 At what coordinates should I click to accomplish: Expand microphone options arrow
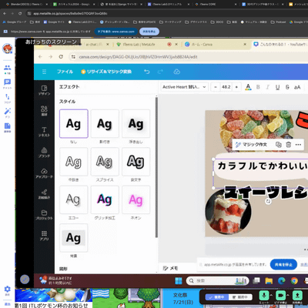271,296
